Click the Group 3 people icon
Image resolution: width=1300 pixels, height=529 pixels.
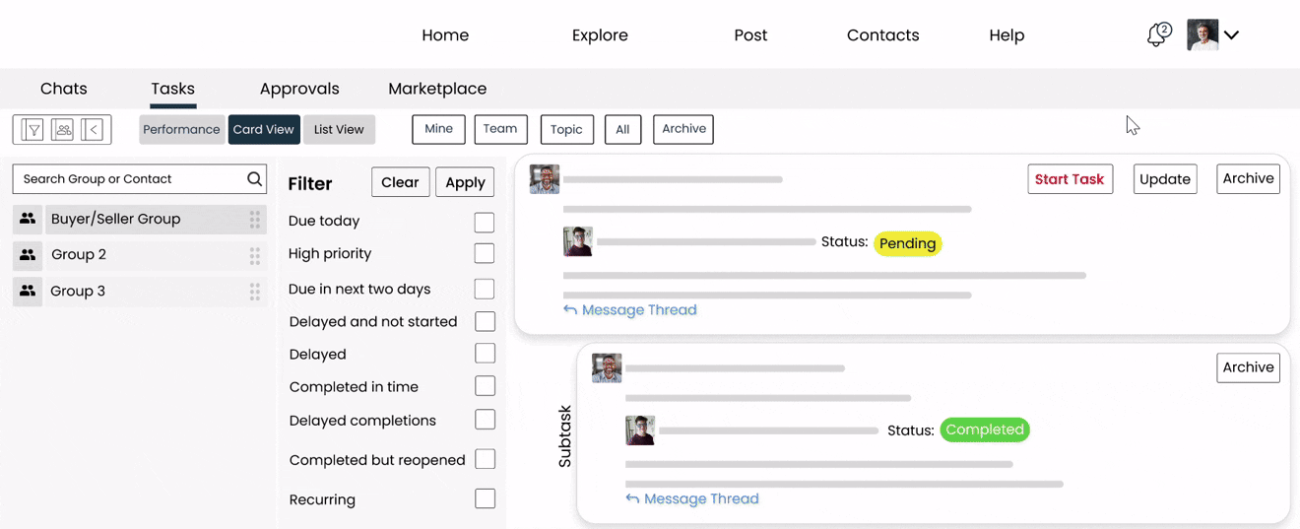point(28,291)
